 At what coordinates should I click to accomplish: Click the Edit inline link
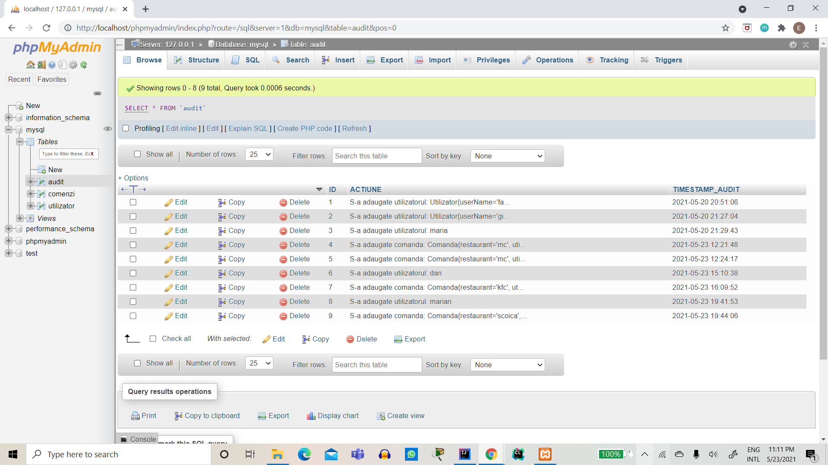click(x=181, y=128)
